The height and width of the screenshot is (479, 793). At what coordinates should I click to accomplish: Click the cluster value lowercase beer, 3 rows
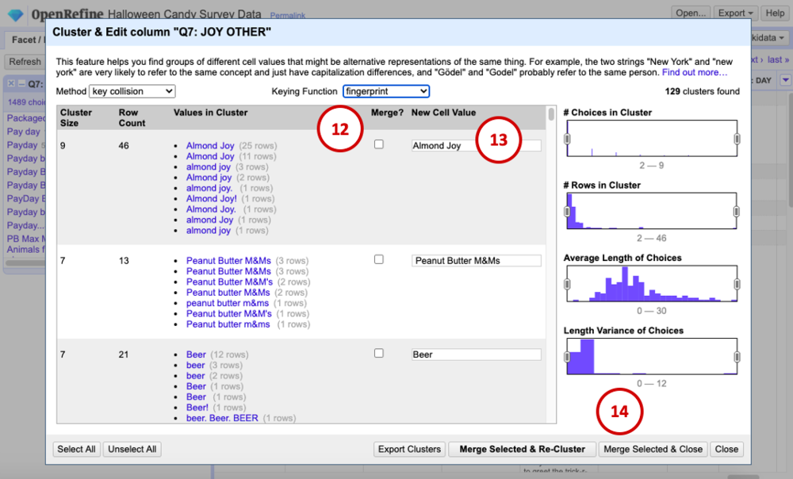pyautogui.click(x=195, y=365)
